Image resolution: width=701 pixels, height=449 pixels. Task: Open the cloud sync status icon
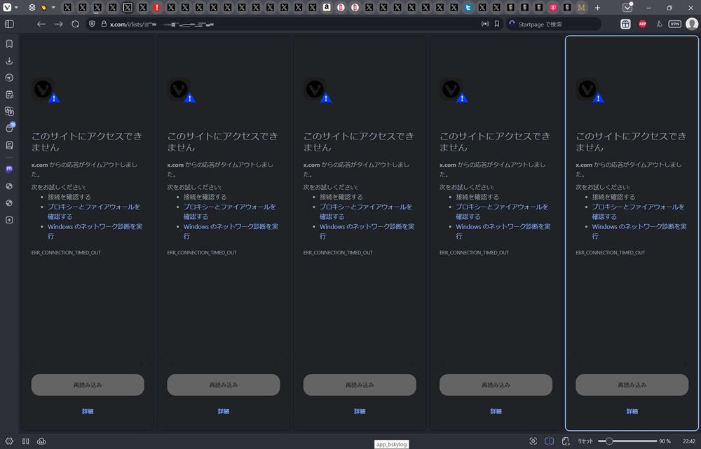click(41, 441)
